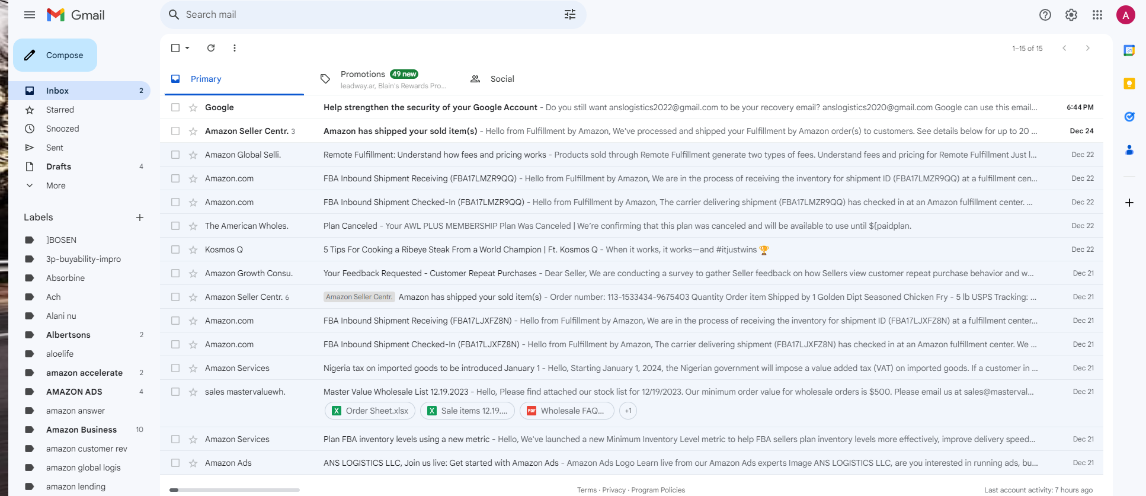Image resolution: width=1146 pixels, height=496 pixels.
Task: Go to the next page of emails
Action: 1088,48
